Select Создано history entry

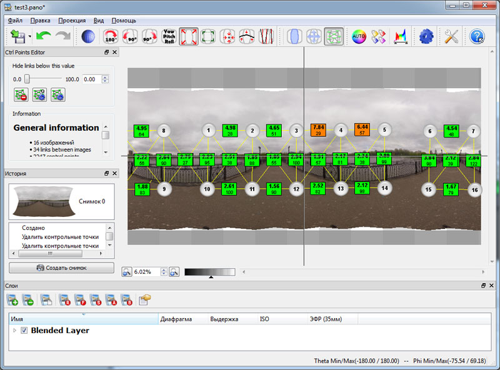pos(34,227)
